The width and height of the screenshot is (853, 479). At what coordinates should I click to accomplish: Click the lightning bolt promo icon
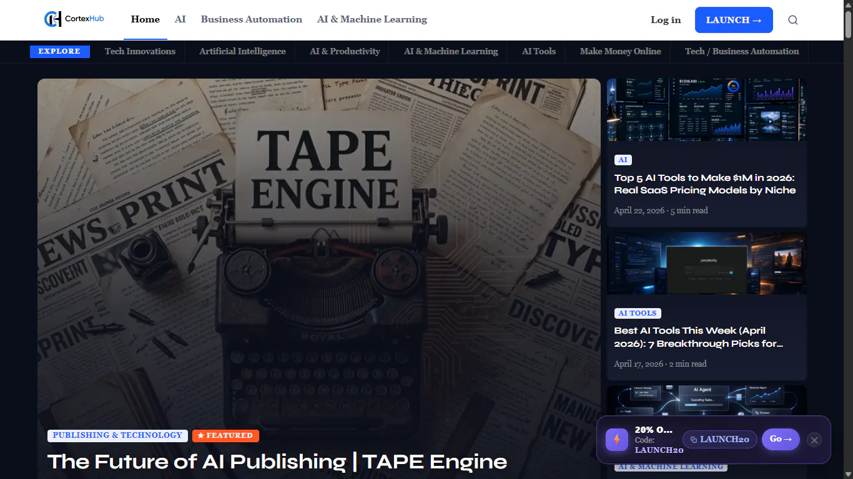point(617,440)
